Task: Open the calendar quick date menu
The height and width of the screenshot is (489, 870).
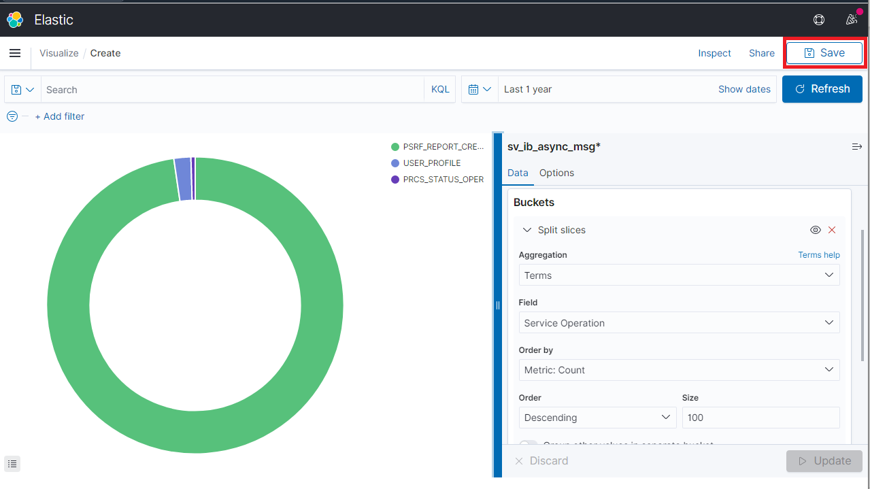Action: pyautogui.click(x=480, y=90)
